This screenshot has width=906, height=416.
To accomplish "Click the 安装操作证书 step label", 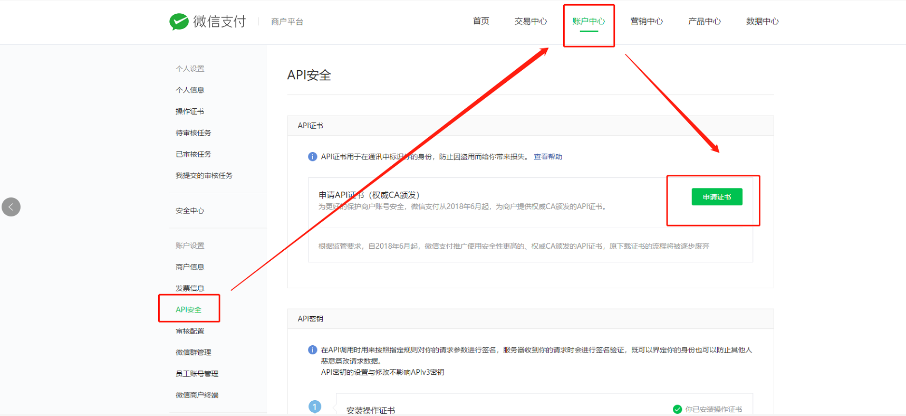I will [x=371, y=410].
